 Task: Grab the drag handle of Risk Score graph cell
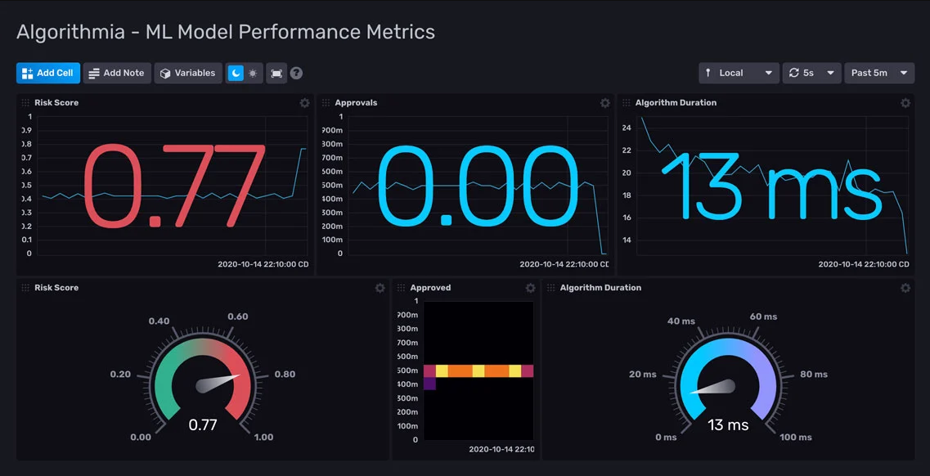pyautogui.click(x=25, y=102)
